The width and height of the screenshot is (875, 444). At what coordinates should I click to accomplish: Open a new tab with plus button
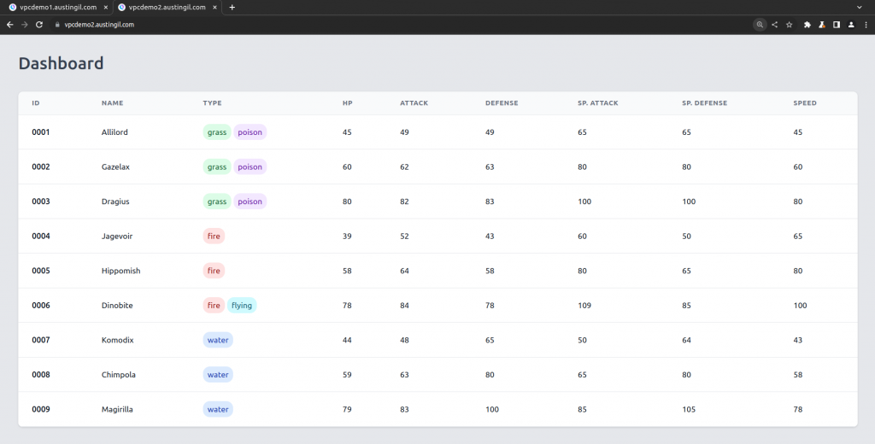(x=232, y=7)
